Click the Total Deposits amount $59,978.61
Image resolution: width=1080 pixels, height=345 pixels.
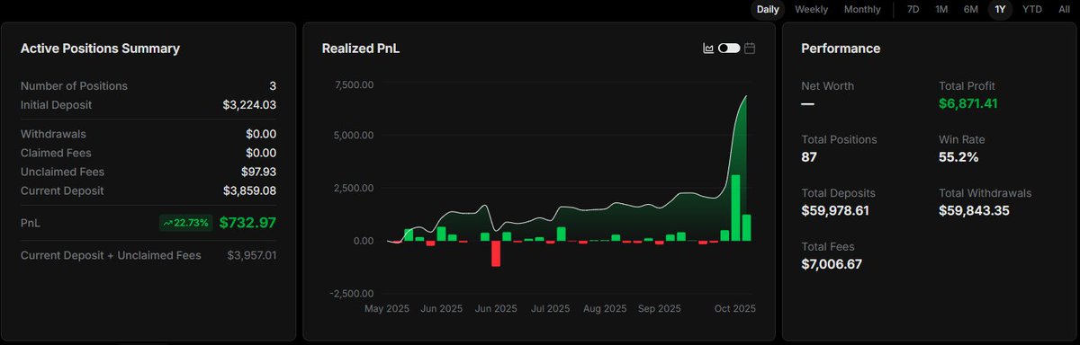[835, 210]
